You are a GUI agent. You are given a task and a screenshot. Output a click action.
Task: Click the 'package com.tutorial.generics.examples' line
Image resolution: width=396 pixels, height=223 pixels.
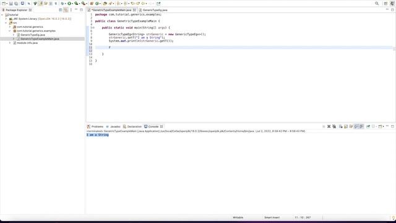[128, 15]
